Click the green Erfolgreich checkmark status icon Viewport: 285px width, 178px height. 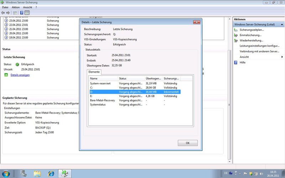point(17,64)
